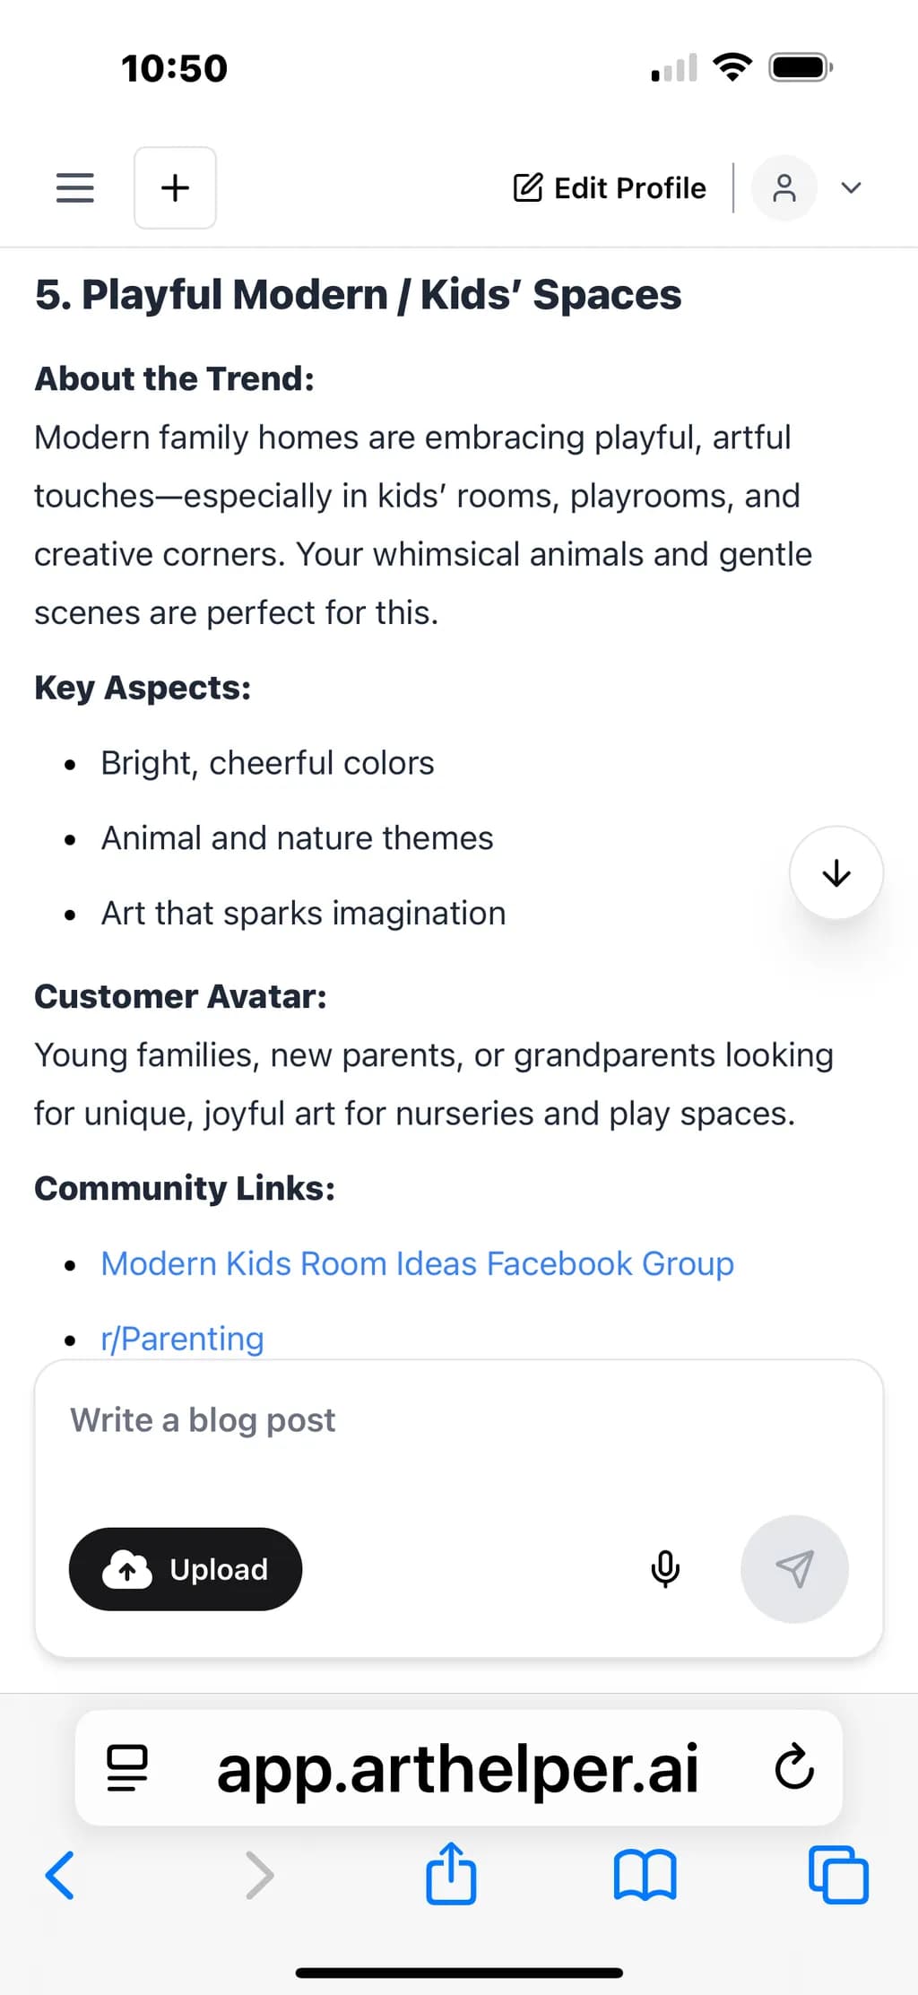Viewport: 918px width, 1995px height.
Task: Open the hamburger sidebar menu
Action: (75, 187)
